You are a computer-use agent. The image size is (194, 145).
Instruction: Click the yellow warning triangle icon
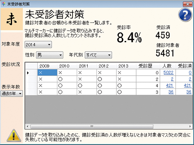pyautogui.click(x=14, y=135)
